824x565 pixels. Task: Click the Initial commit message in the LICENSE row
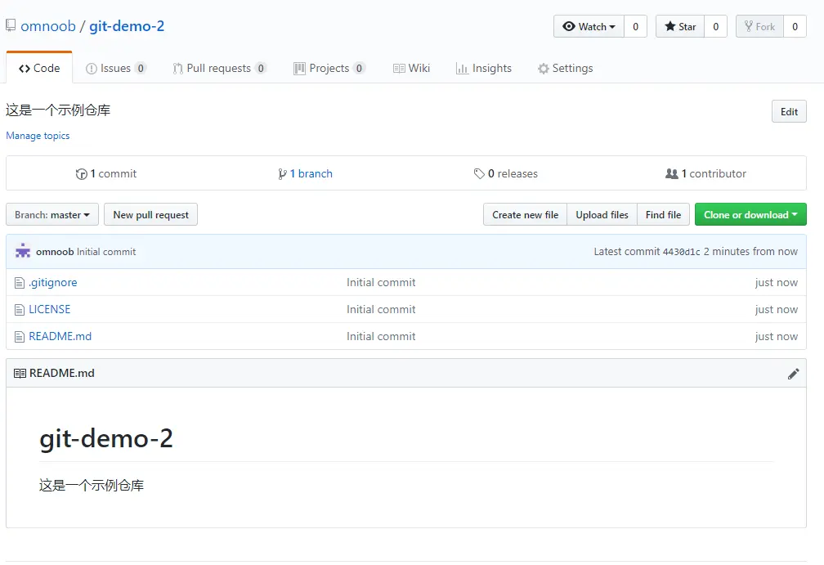381,310
